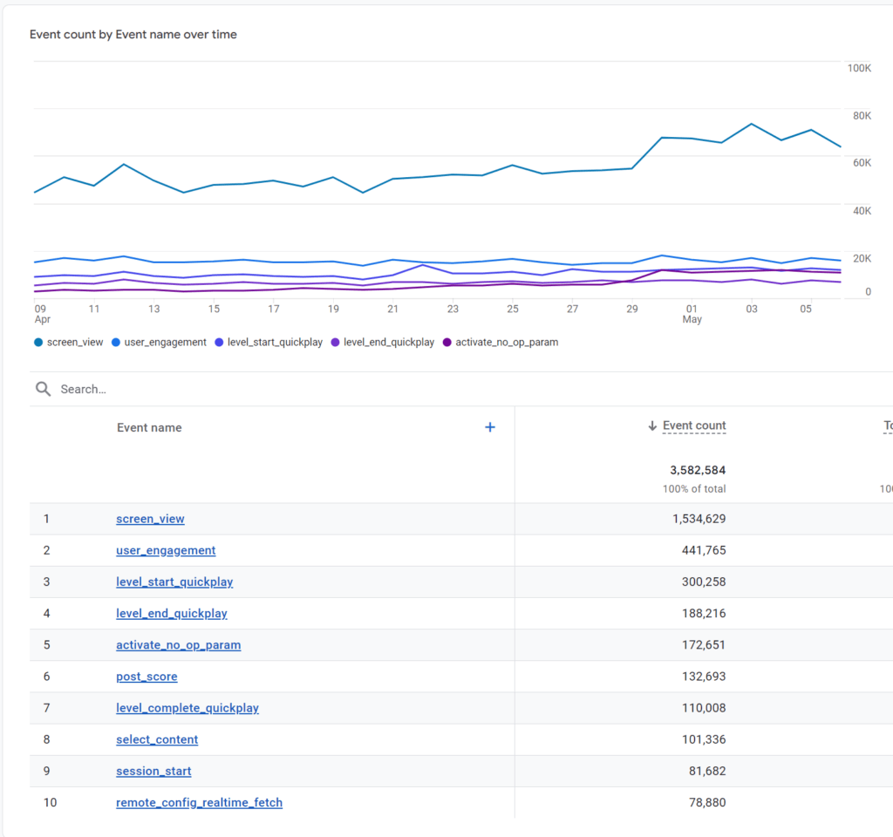Open the session_start event link
The image size is (893, 837).
click(x=153, y=771)
